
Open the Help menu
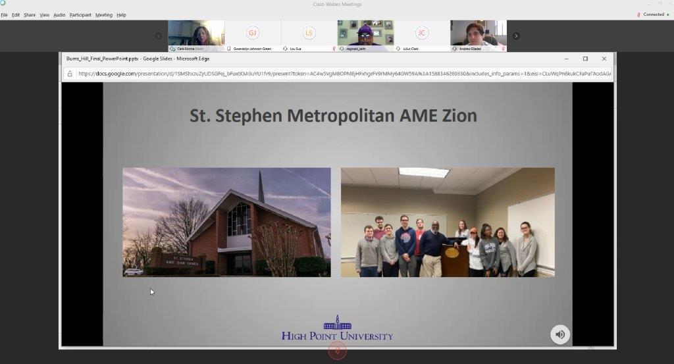pos(121,15)
